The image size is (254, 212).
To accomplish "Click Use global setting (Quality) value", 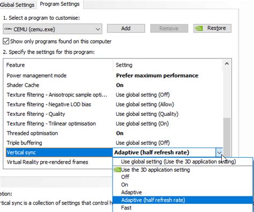I will point(147,114).
